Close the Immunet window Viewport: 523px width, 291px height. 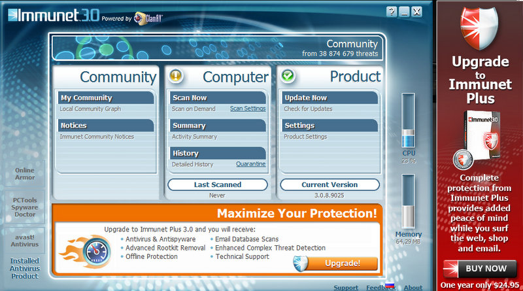[x=416, y=12]
